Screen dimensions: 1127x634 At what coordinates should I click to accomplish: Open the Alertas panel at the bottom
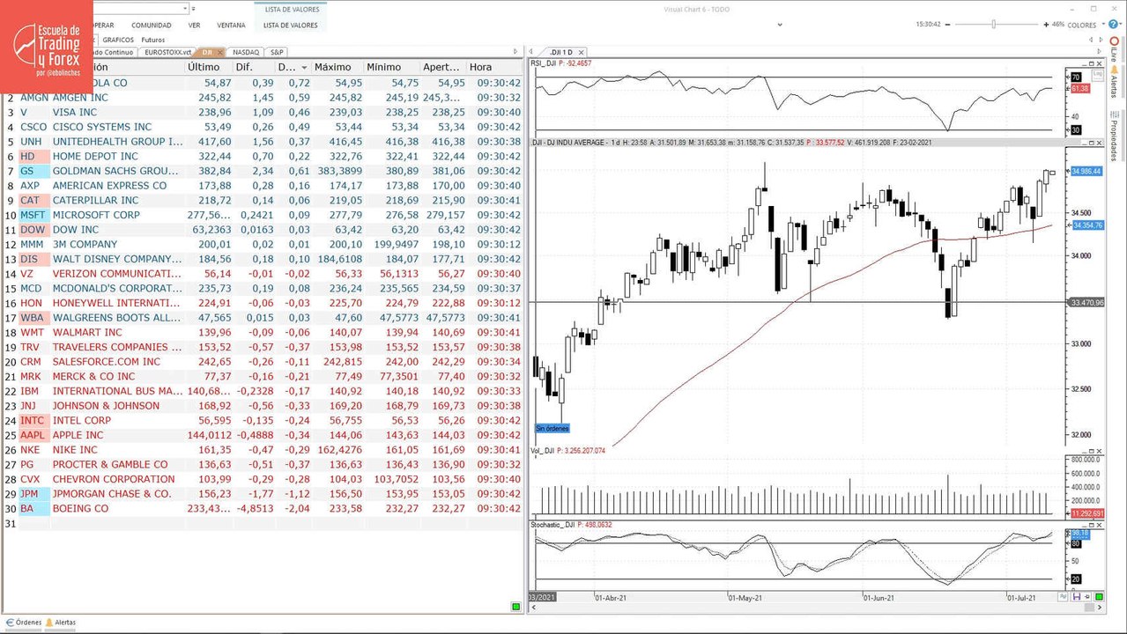click(x=60, y=623)
